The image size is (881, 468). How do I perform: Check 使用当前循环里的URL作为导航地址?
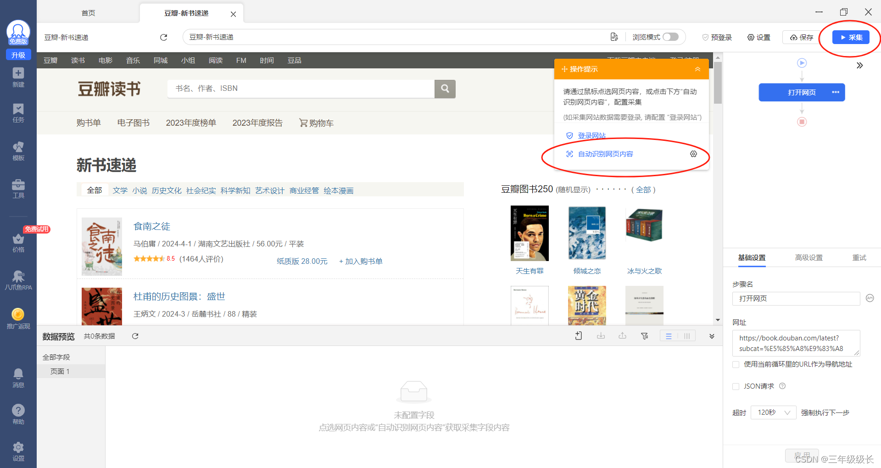(736, 364)
